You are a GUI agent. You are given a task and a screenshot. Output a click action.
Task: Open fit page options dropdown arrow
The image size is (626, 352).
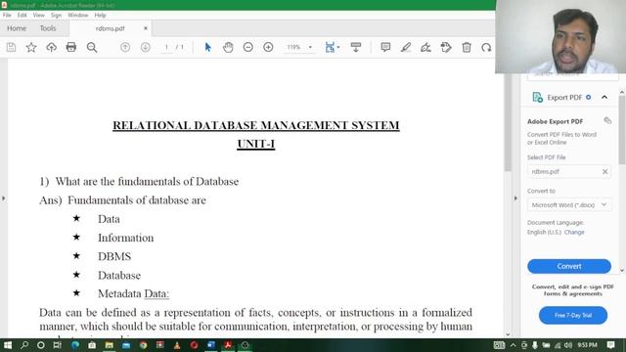[x=338, y=47]
